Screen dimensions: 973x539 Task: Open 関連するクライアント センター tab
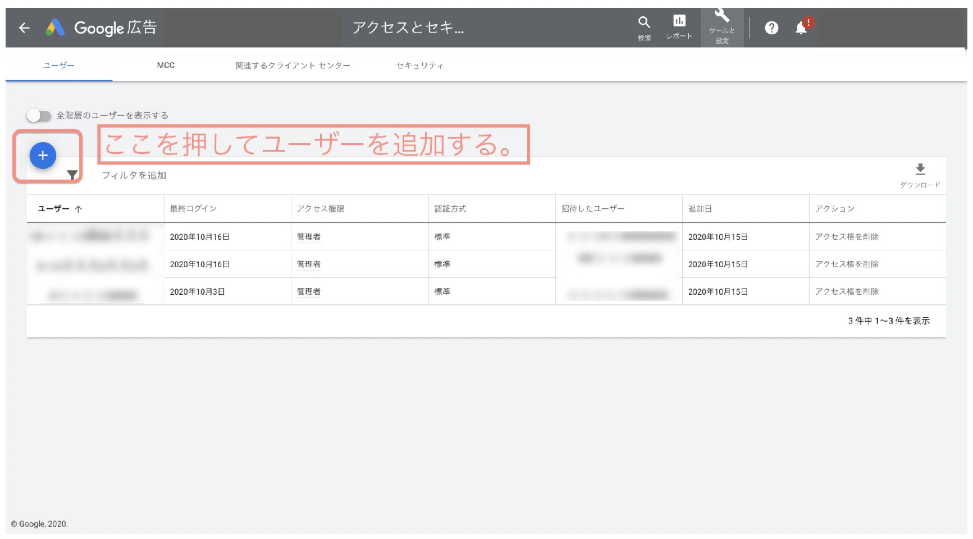tap(293, 66)
